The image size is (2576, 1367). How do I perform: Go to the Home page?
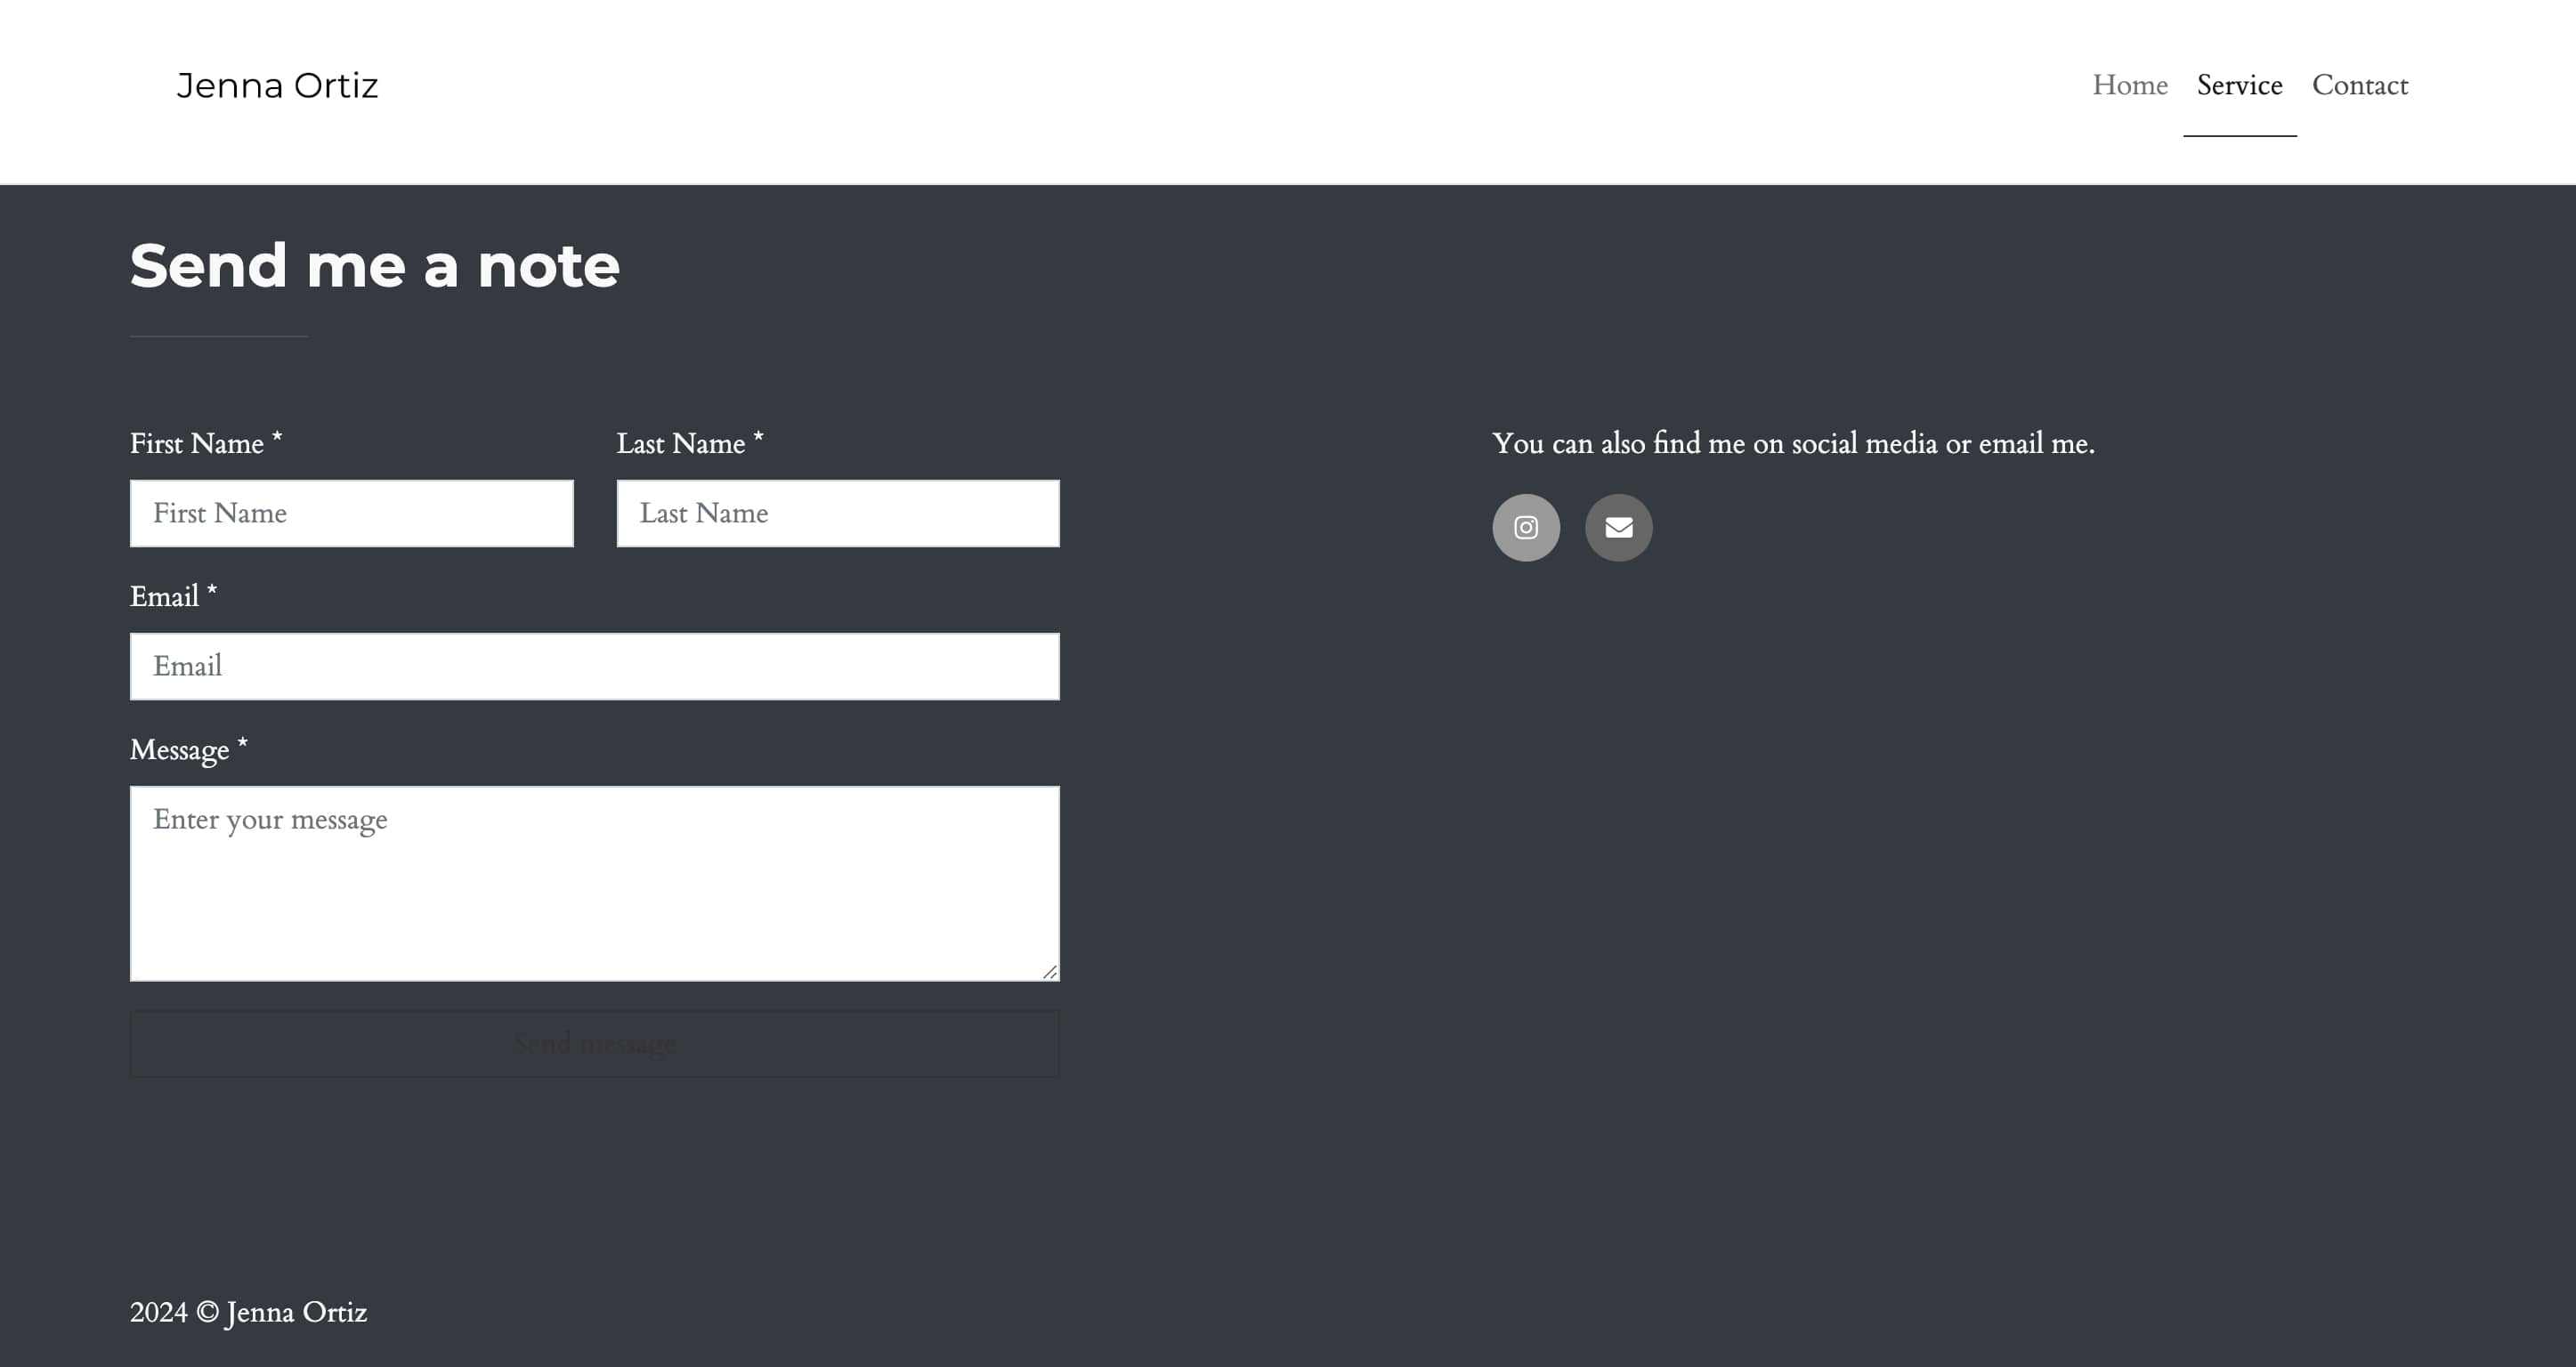click(x=2129, y=86)
